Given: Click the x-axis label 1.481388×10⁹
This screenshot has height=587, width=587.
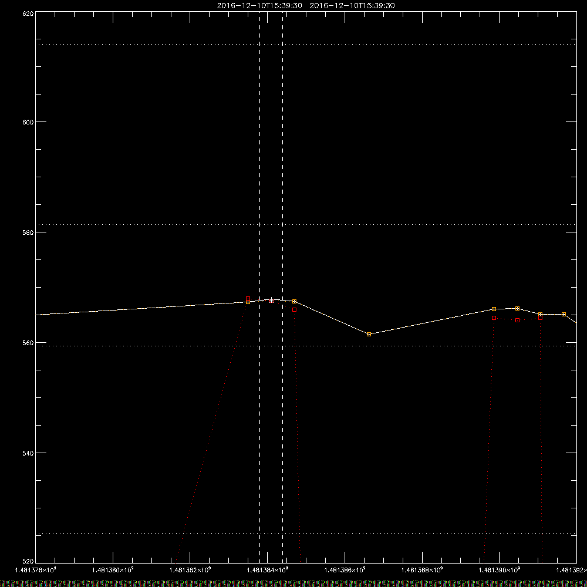Looking at the screenshot, I should [422, 570].
